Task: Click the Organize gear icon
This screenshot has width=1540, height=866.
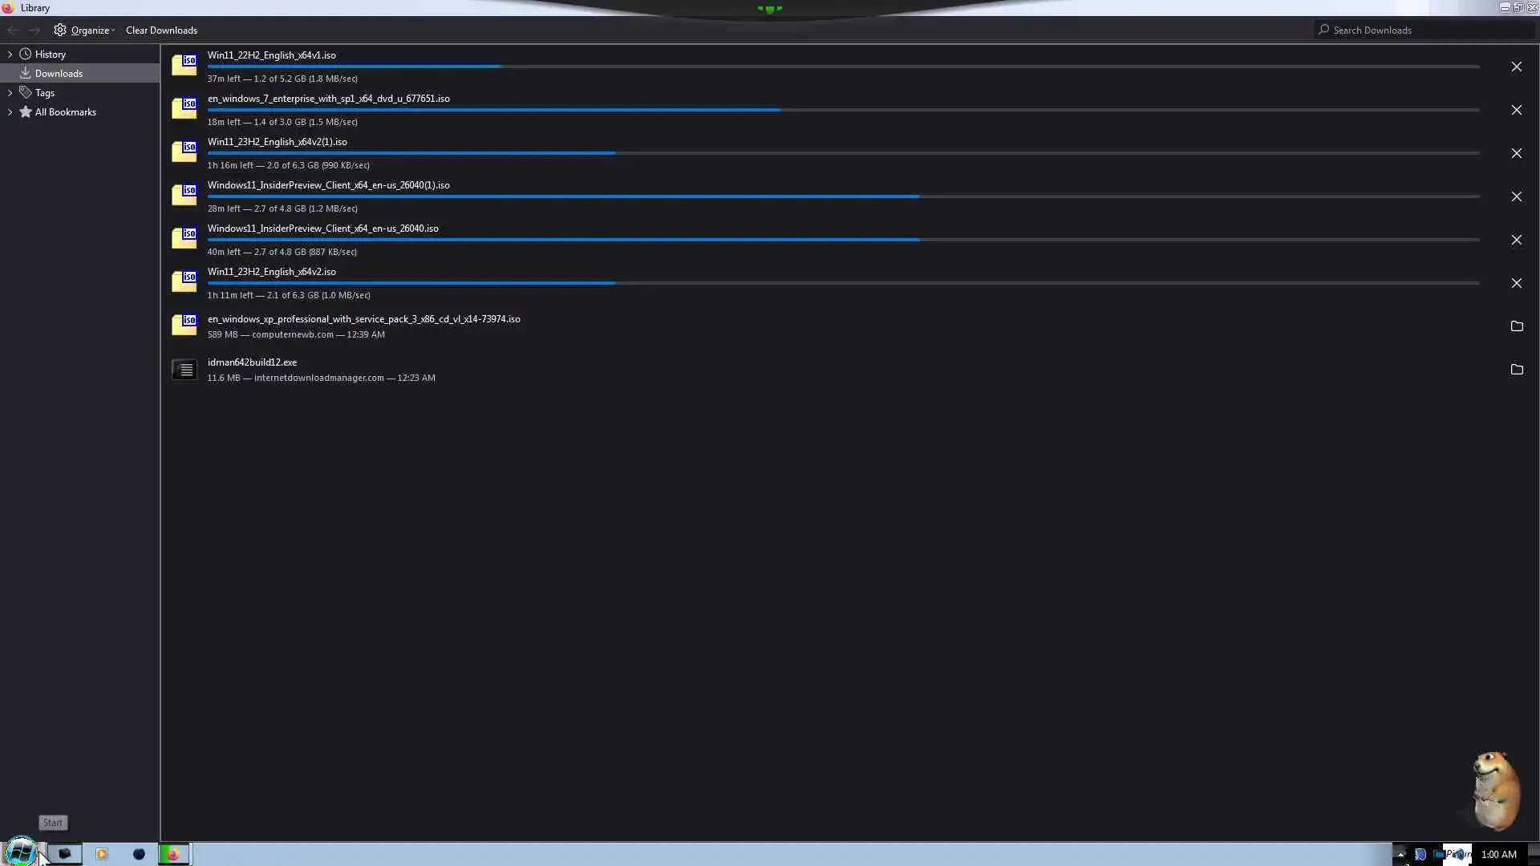Action: point(60,30)
